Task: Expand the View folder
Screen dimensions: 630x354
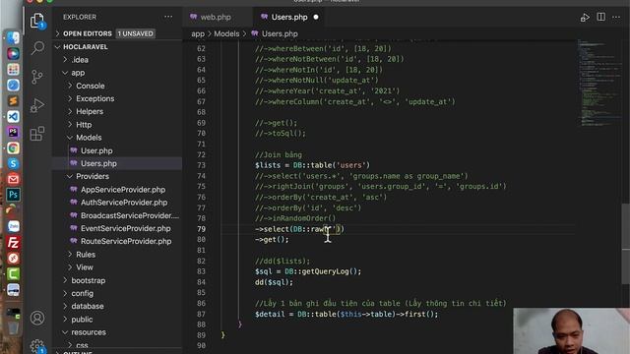Action: 85,267
